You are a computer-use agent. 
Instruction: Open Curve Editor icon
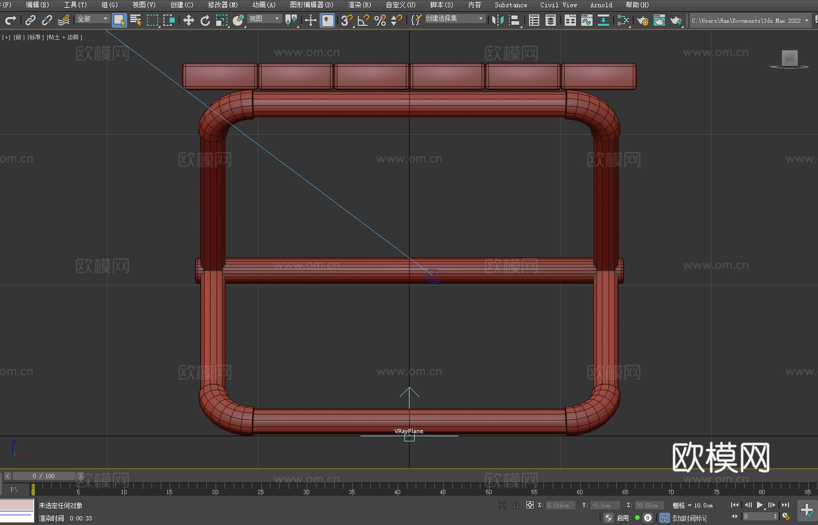click(587, 20)
